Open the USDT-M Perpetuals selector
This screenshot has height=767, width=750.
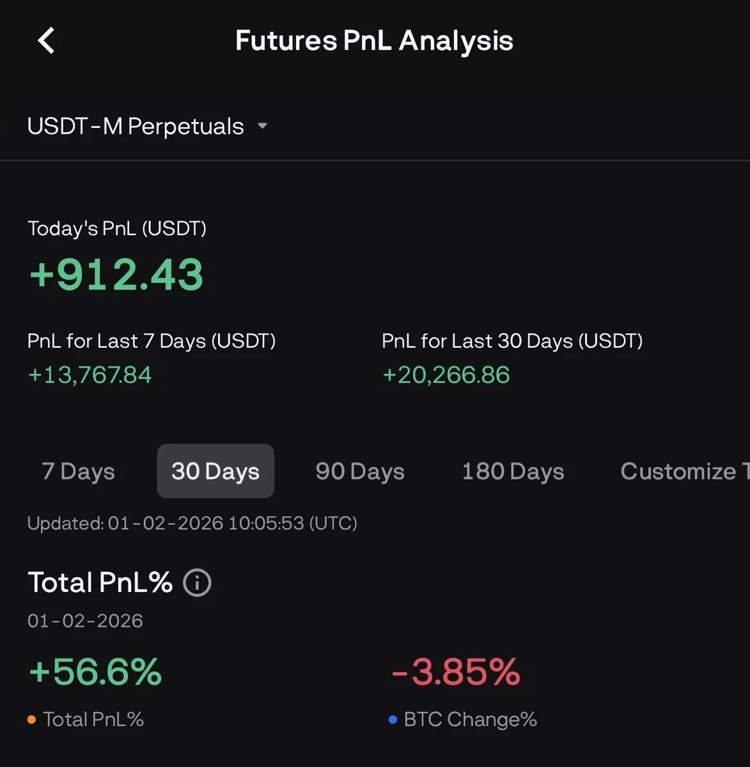(x=136, y=127)
